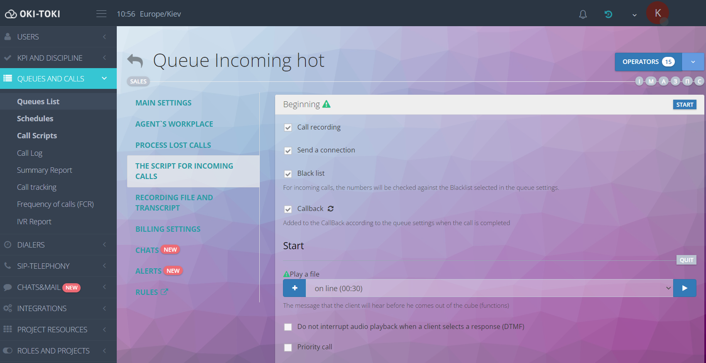Open the user avatar K profile
This screenshot has width=706, height=363.
[x=657, y=13]
